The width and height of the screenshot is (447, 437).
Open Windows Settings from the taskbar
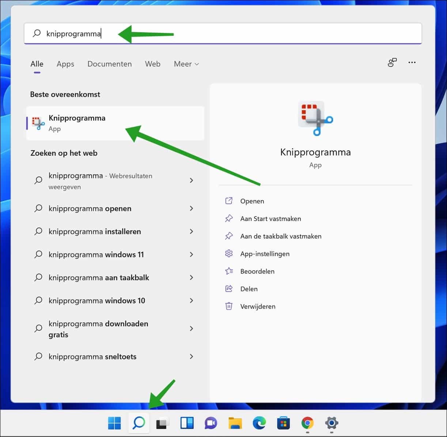click(x=332, y=423)
